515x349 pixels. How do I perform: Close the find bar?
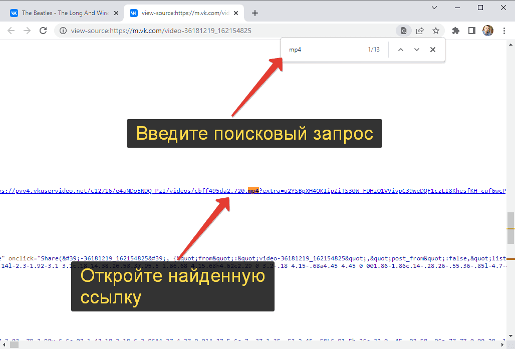[433, 50]
